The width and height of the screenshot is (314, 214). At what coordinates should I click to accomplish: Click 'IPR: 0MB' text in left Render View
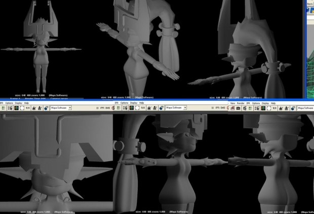105,108
